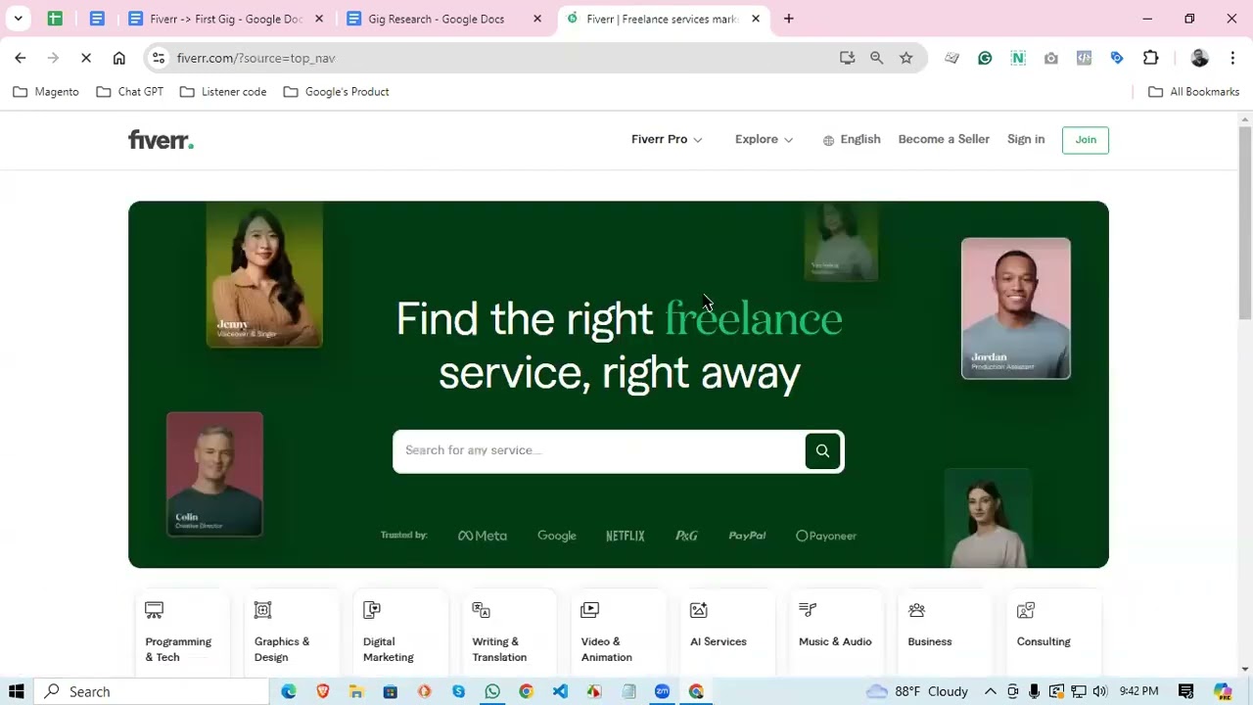Close the Gig Research tab
The width and height of the screenshot is (1253, 705).
coord(537,19)
